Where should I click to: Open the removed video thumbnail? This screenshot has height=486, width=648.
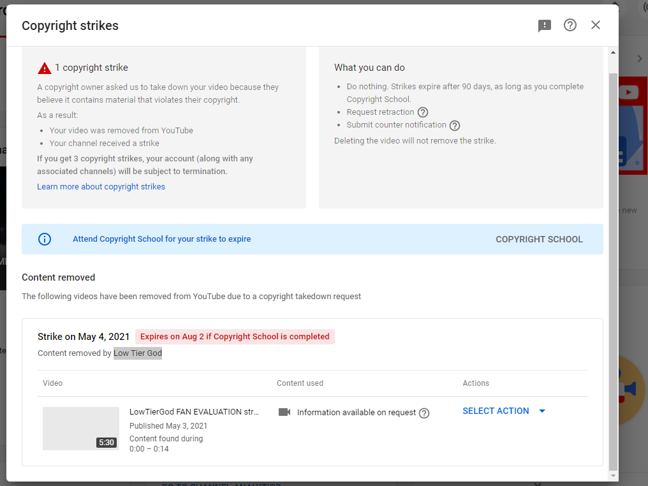tap(81, 429)
